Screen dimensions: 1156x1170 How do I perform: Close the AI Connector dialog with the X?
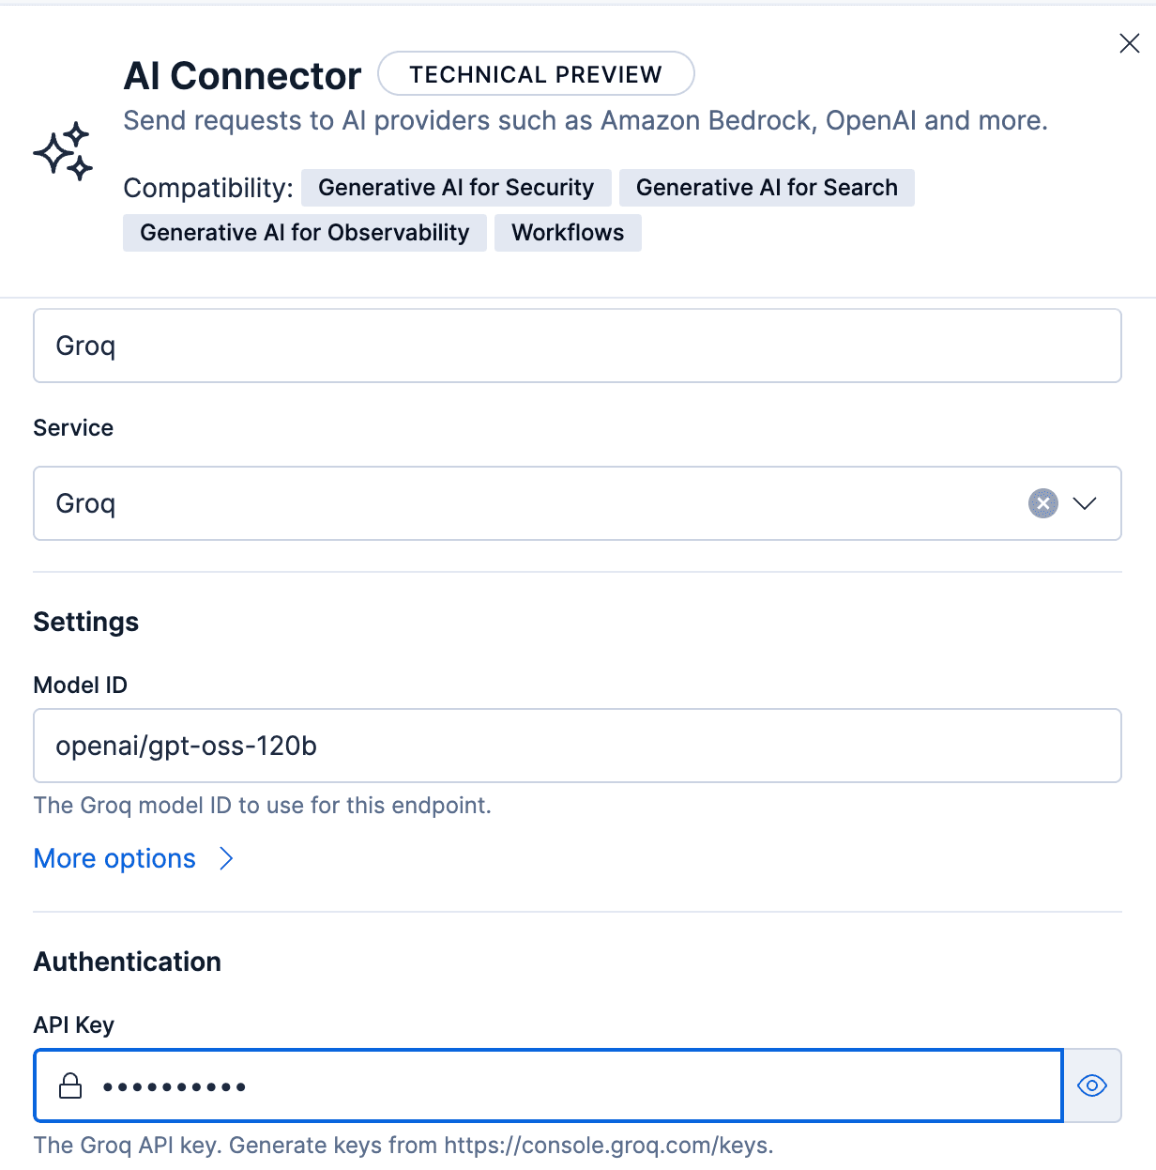tap(1129, 43)
